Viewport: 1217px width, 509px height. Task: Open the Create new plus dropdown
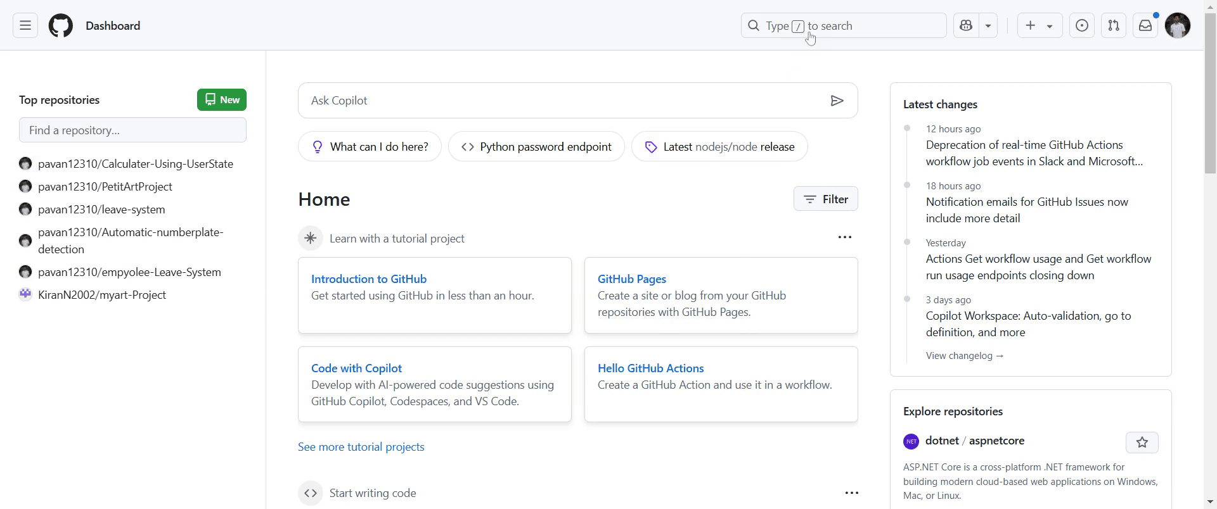[x=1040, y=25]
